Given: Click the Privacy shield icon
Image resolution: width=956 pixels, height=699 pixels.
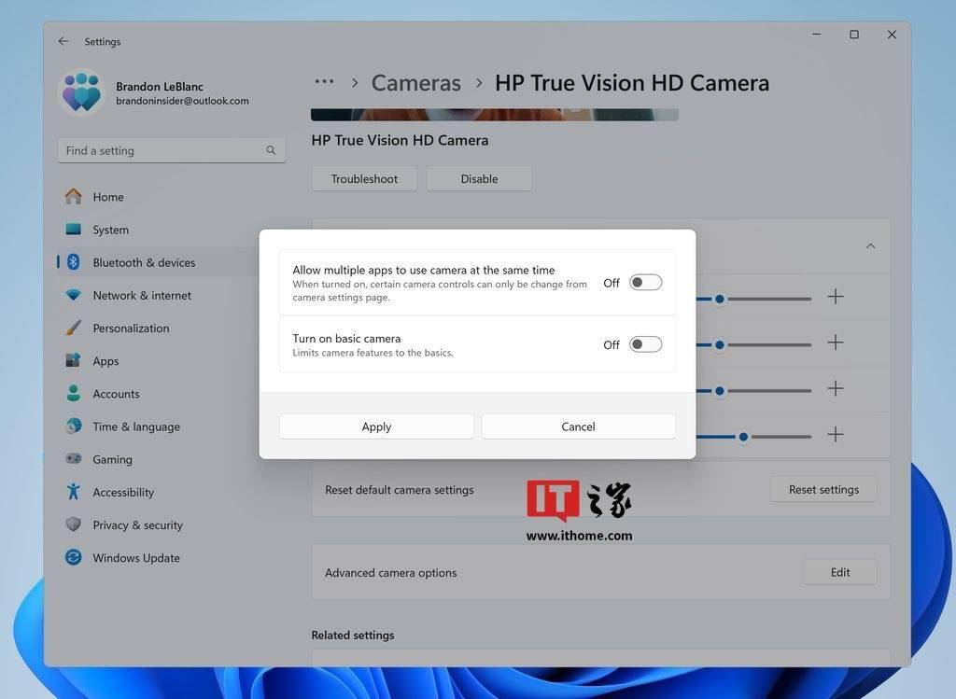Looking at the screenshot, I should [x=73, y=524].
